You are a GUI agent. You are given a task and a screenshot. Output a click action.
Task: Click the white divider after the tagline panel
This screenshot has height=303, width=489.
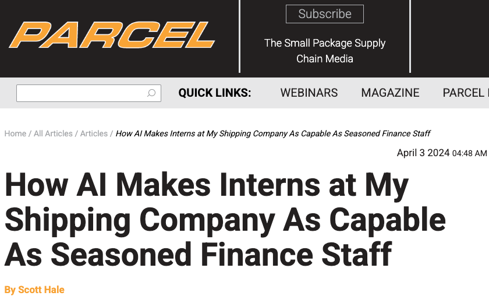[x=410, y=36]
